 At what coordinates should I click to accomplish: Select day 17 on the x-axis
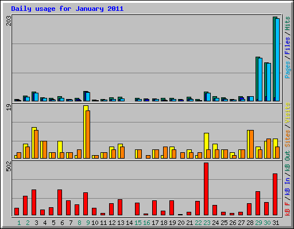coord(155,223)
